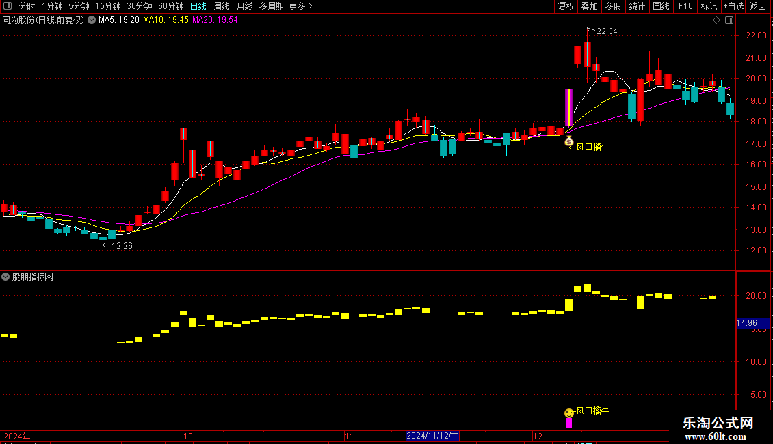The width and height of the screenshot is (773, 444).
Task: Click 返回 to go back
Action: (758, 6)
